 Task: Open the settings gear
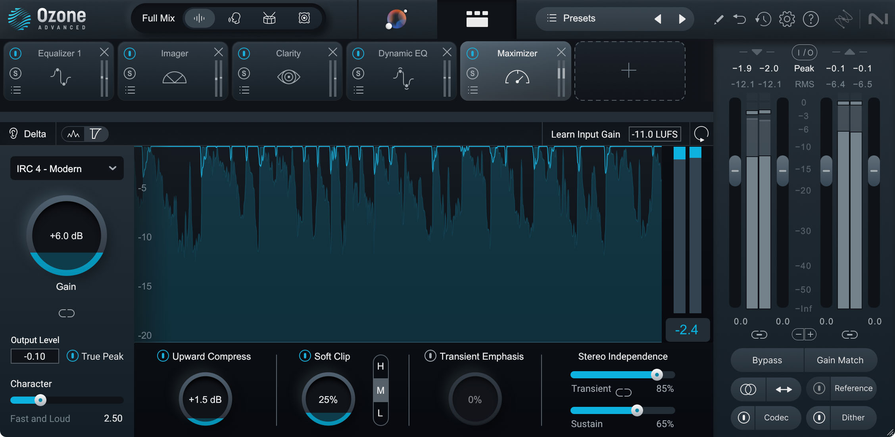coord(786,19)
